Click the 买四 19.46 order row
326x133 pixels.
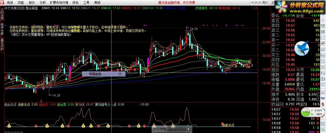(x=295, y=60)
